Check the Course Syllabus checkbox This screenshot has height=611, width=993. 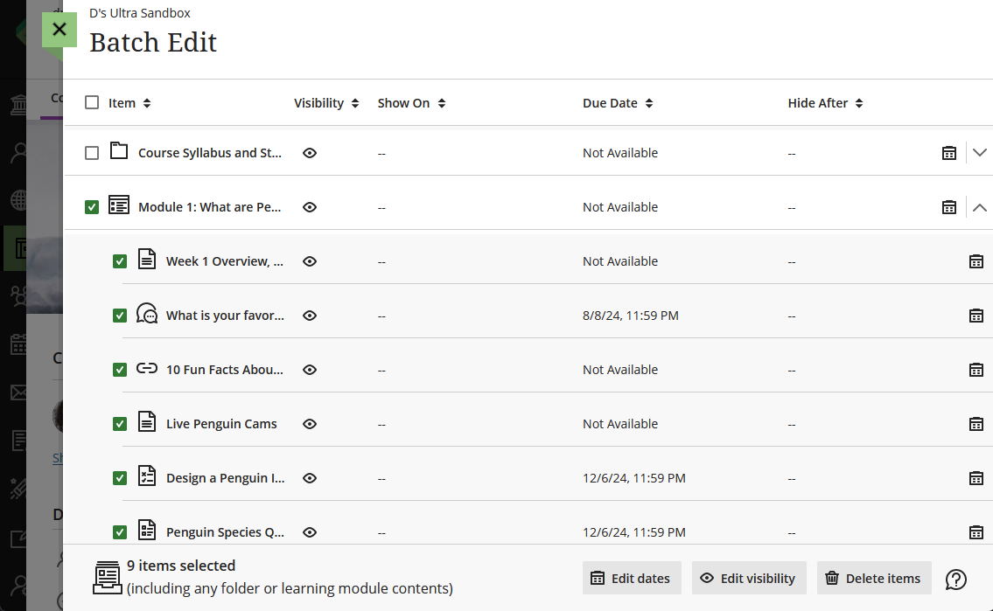click(x=92, y=153)
